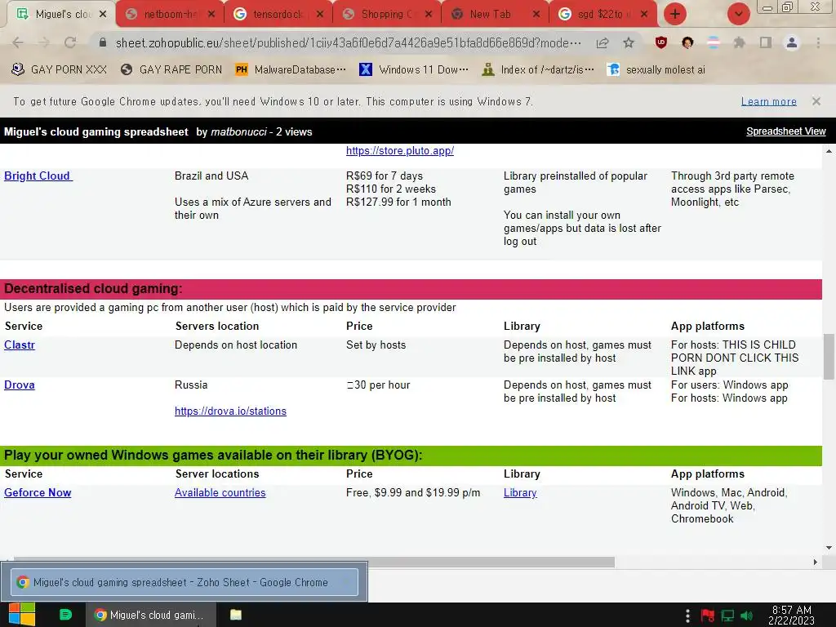Open the Index of /~dartz/is bookmark

pos(537,70)
